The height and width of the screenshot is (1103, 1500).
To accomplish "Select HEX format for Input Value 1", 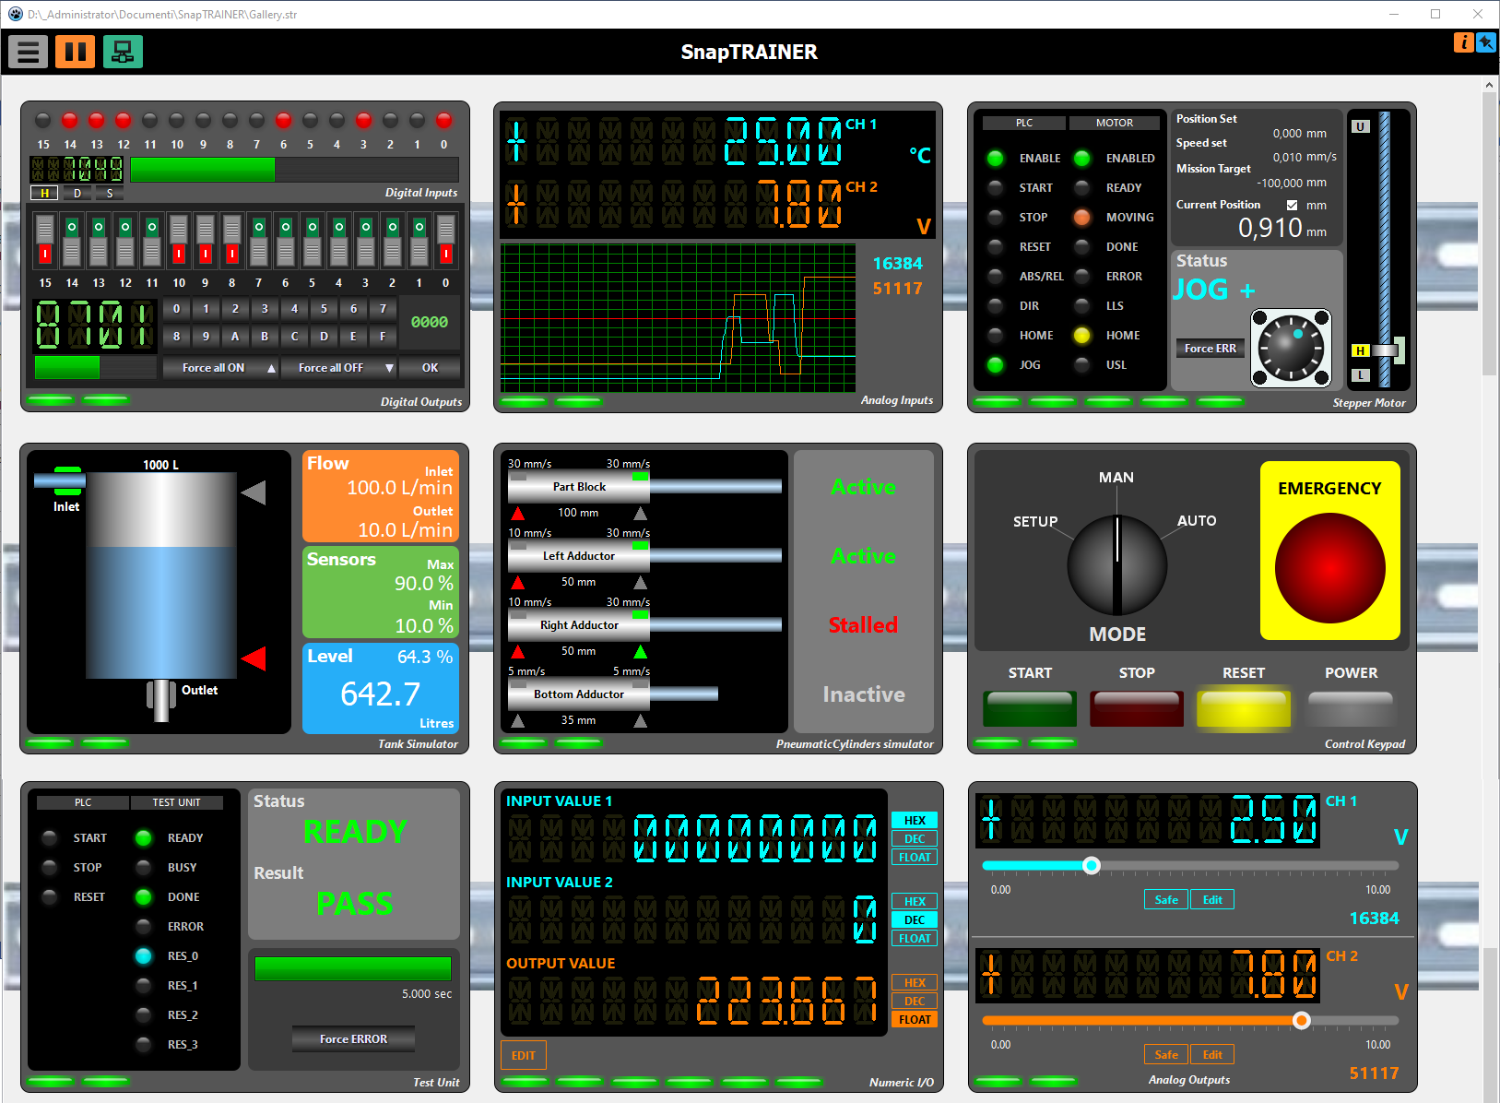I will 915,820.
